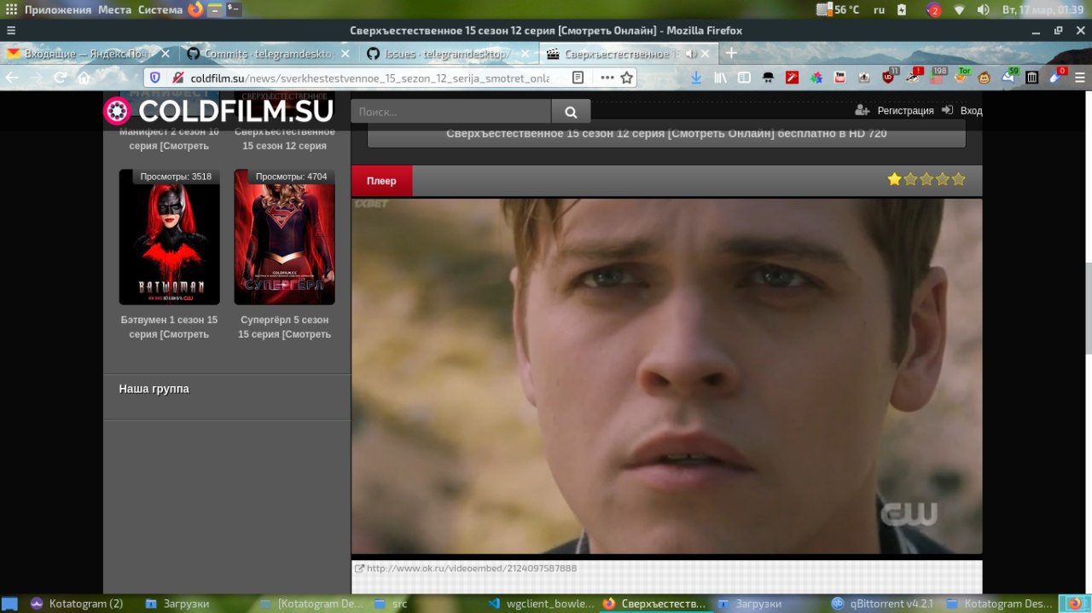Open the Регистрация link
1092x613 pixels.
coord(905,111)
